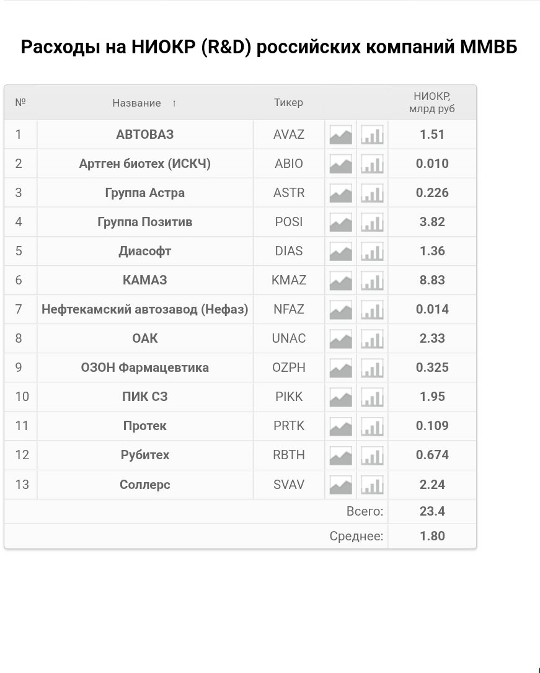Sort table by Название column header
The height and width of the screenshot is (673, 540).
coord(137,103)
